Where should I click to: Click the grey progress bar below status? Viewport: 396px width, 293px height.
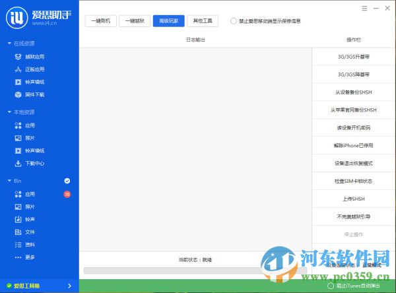tap(195, 271)
